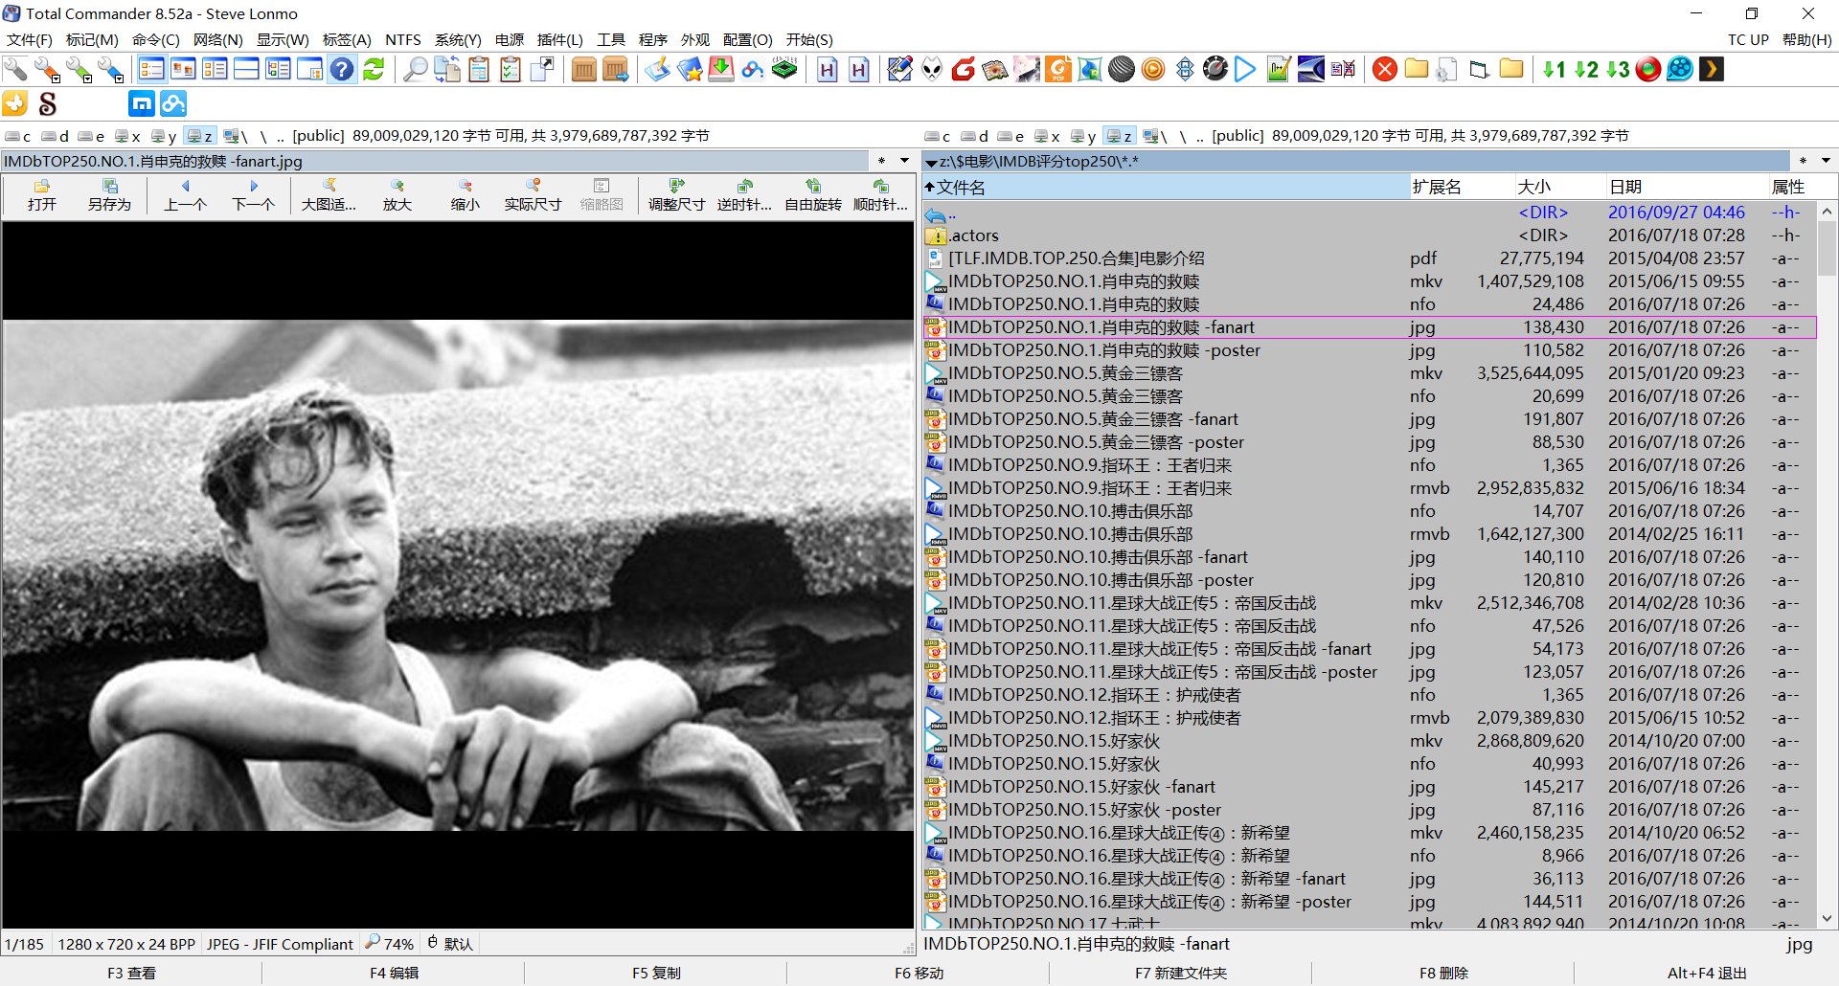The image size is (1839, 986).
Task: Open the 文件(F) menu
Action: pos(30,39)
